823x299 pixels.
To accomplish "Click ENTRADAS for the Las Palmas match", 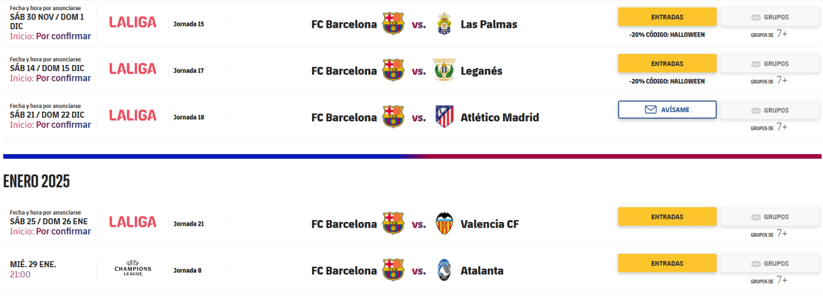I will click(x=667, y=16).
